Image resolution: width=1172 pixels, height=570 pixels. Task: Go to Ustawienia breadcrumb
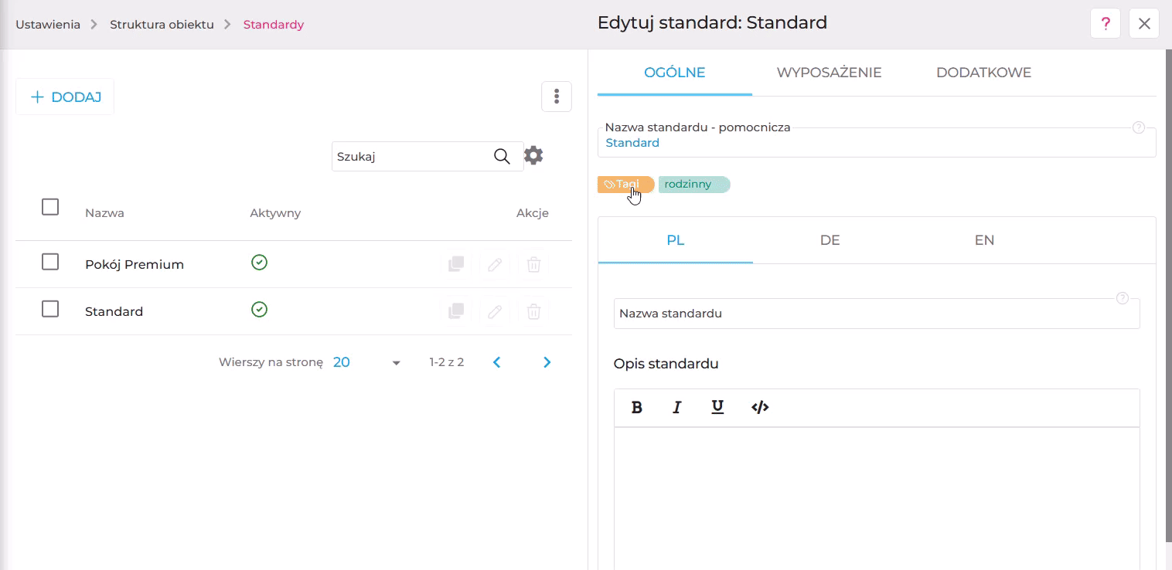(x=48, y=25)
